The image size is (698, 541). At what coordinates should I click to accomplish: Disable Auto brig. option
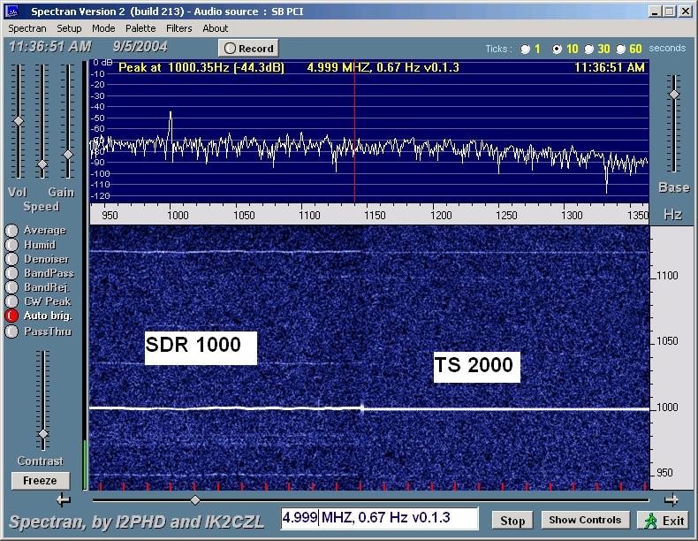coord(11,316)
